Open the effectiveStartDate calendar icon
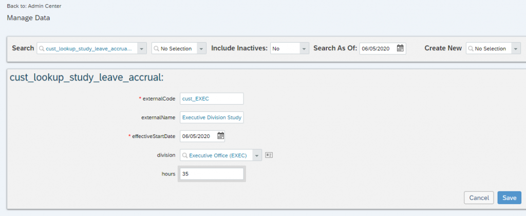526x216 pixels. (x=220, y=136)
